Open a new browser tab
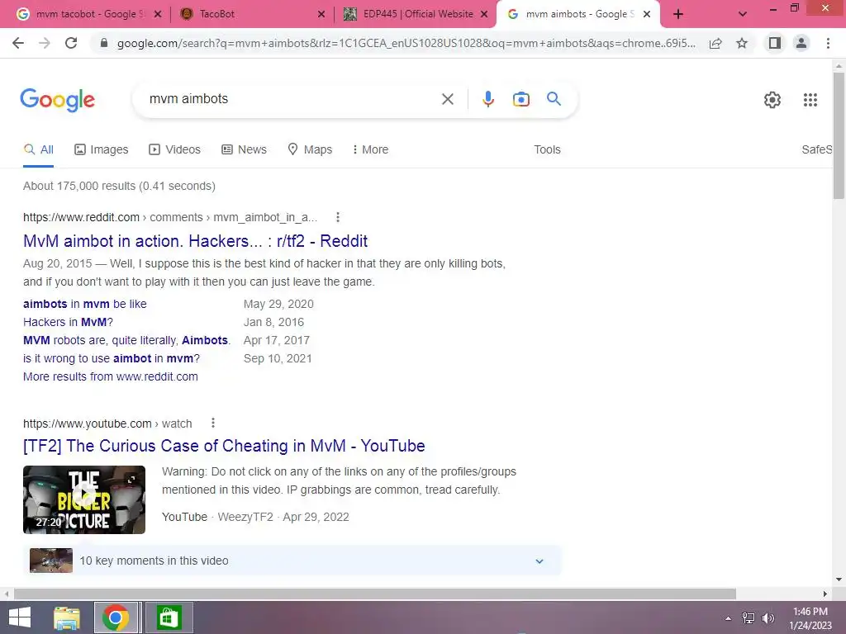The image size is (846, 634). [678, 15]
